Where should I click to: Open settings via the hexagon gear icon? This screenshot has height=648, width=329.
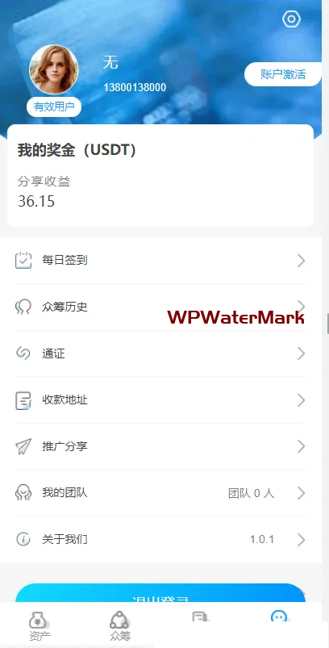(x=291, y=19)
